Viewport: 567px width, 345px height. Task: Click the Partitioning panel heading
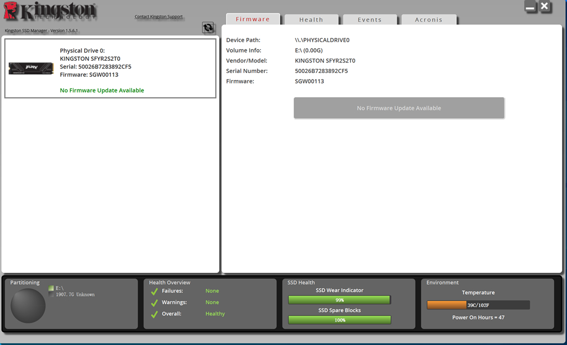pos(25,283)
